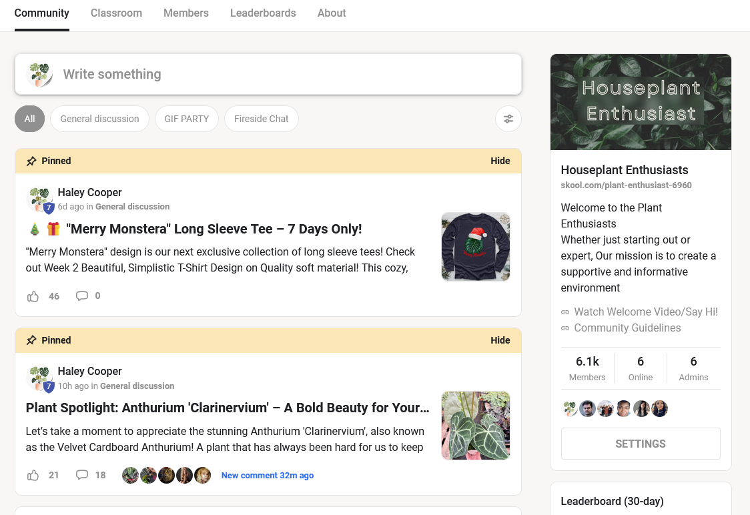The height and width of the screenshot is (515, 750).
Task: Open Haley Cooper's avatar on the Merry Monstera post
Action: click(39, 199)
